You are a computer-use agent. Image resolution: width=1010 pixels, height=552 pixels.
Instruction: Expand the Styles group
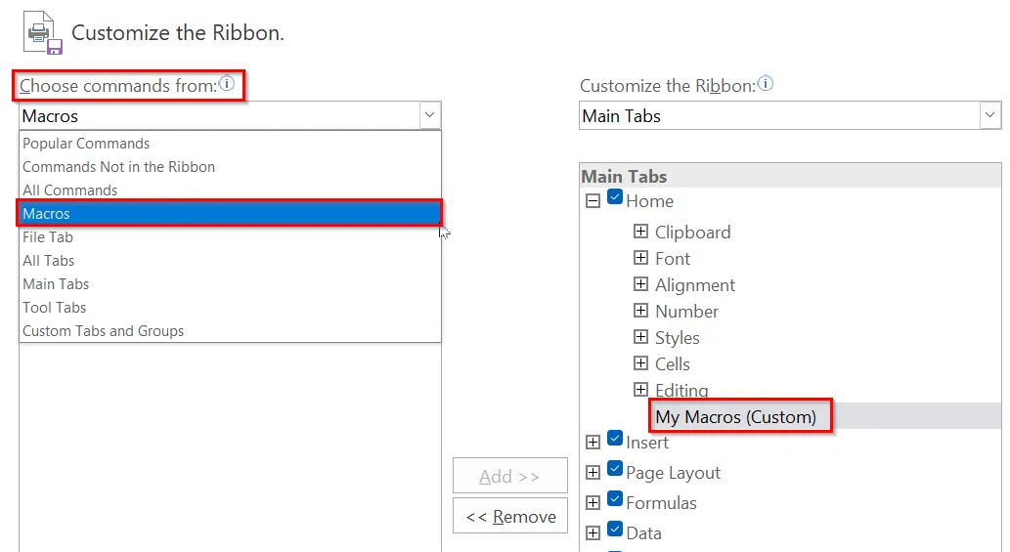click(x=640, y=336)
